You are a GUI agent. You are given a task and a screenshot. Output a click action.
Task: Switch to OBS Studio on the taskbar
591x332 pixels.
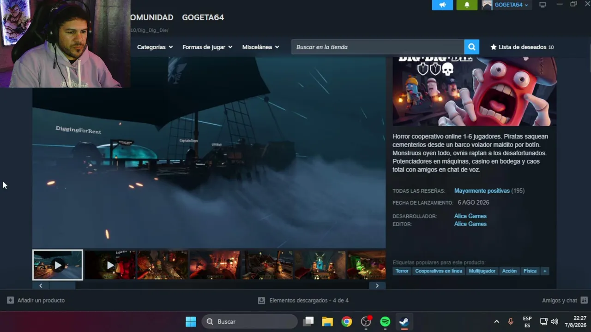point(366,321)
